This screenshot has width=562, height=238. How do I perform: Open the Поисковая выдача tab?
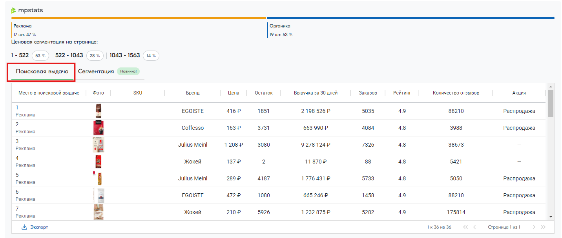tap(42, 71)
